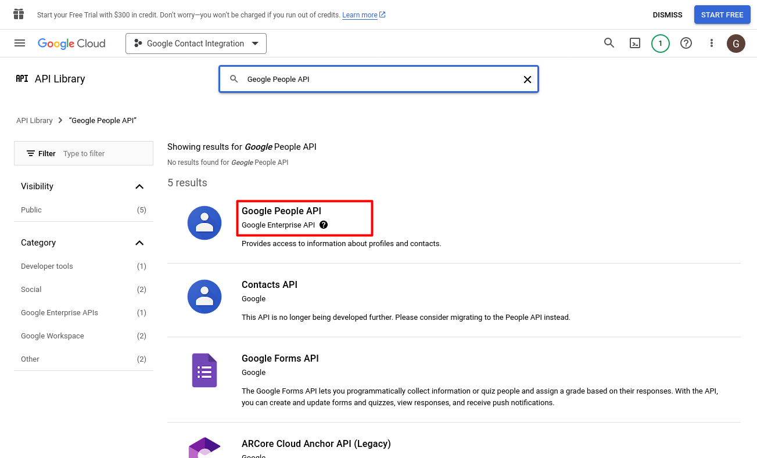Screen dimensions: 757x458
Task: Open the Google Contact Integration project selector
Action: pyautogui.click(x=196, y=44)
